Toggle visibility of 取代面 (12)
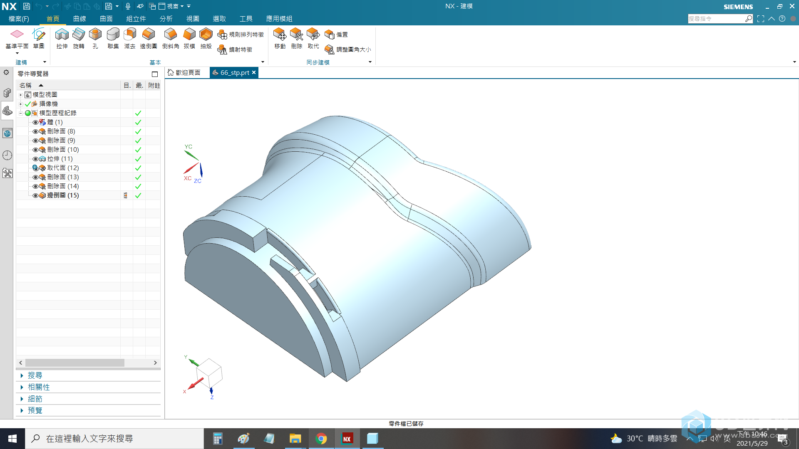Image resolution: width=799 pixels, height=449 pixels. (35, 168)
